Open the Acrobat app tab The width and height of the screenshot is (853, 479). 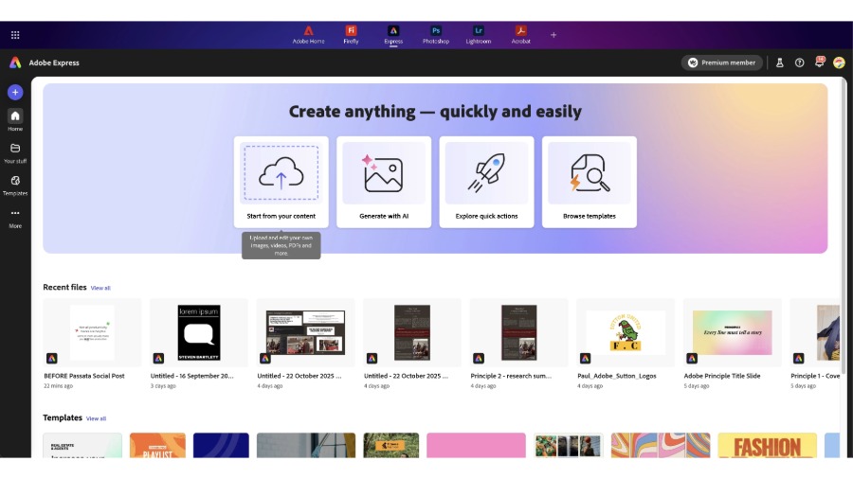click(520, 35)
